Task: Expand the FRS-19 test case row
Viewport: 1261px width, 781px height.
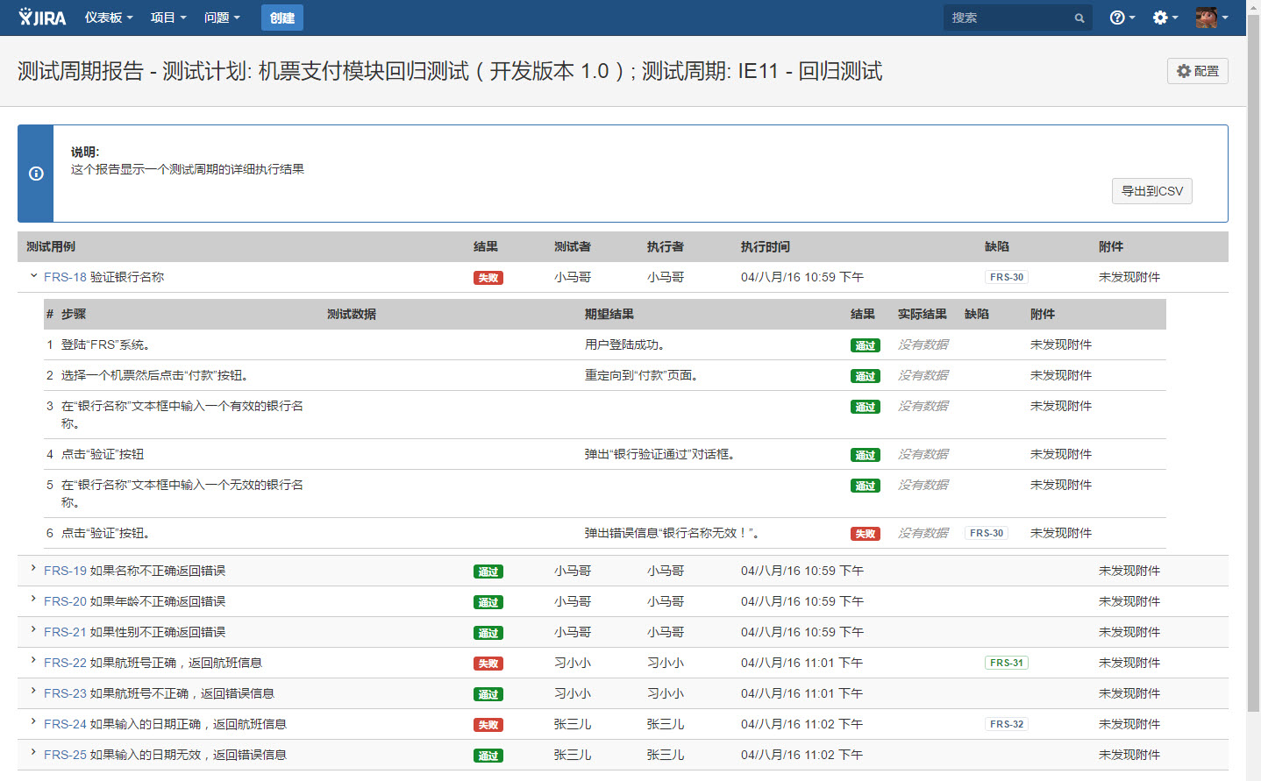Action: pyautogui.click(x=33, y=569)
